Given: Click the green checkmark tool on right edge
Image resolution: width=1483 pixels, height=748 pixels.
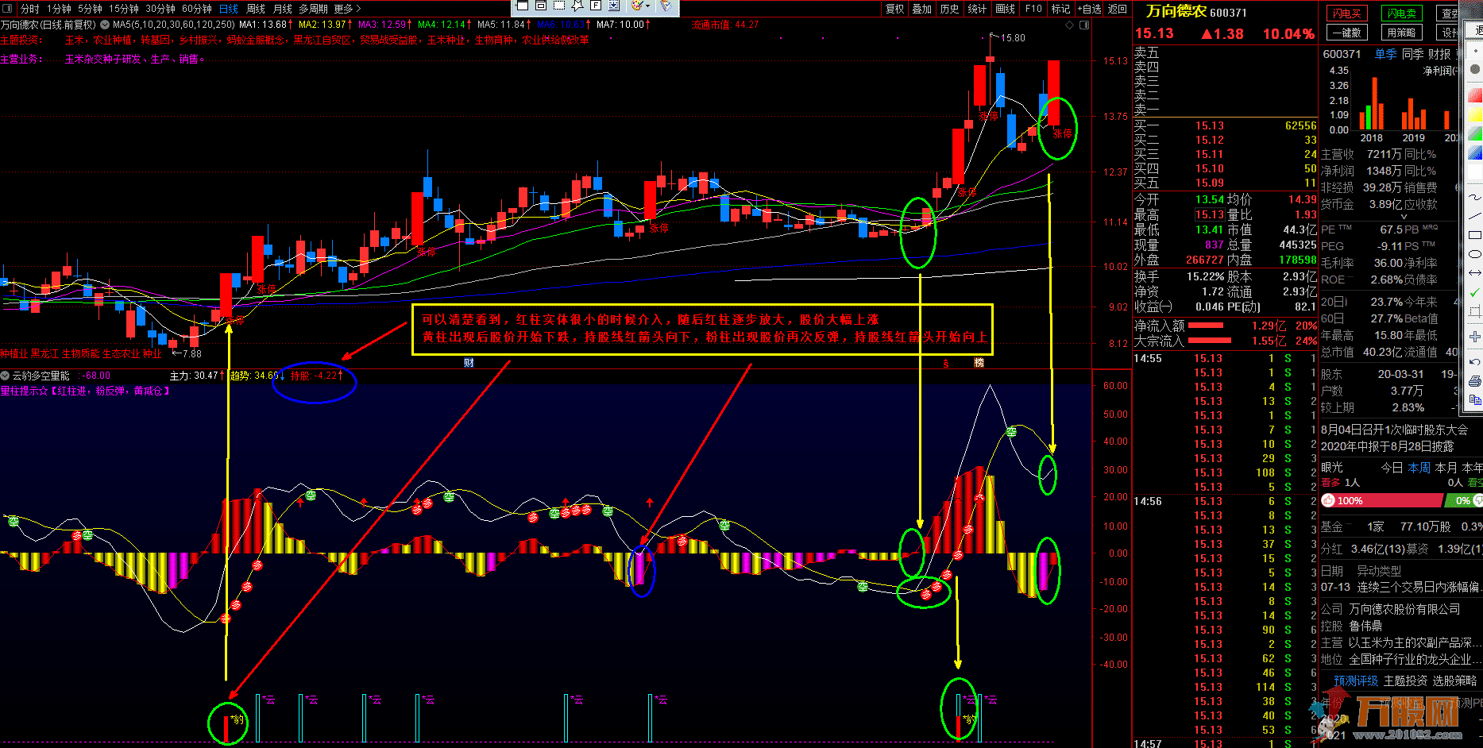Looking at the screenshot, I should (x=1475, y=293).
